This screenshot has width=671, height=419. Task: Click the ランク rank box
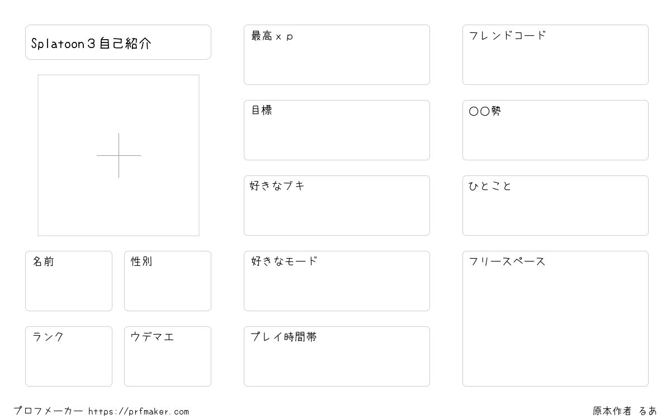coord(69,356)
